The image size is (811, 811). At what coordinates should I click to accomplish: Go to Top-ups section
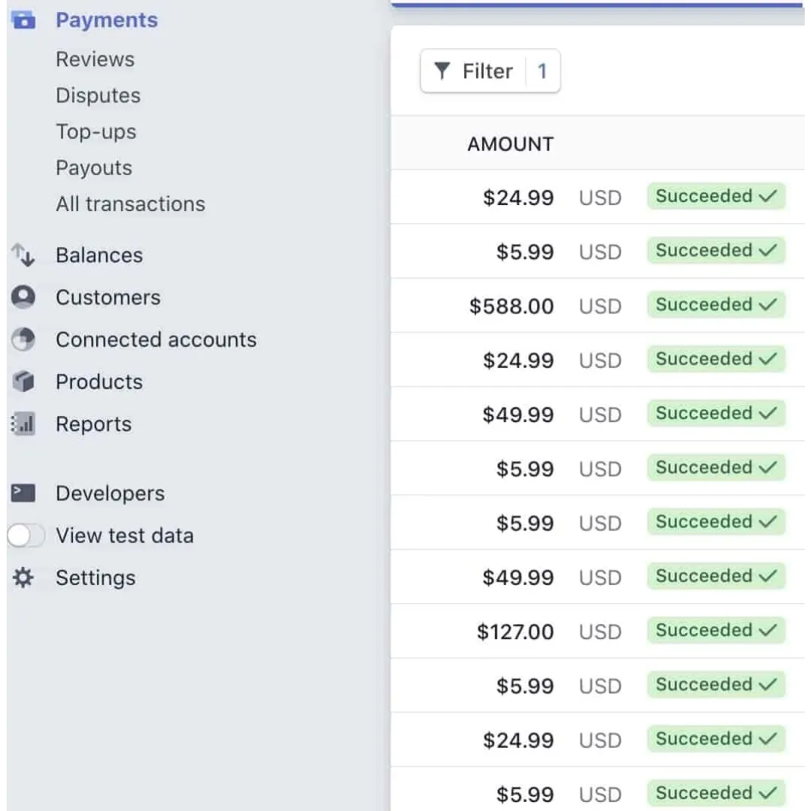tap(96, 132)
